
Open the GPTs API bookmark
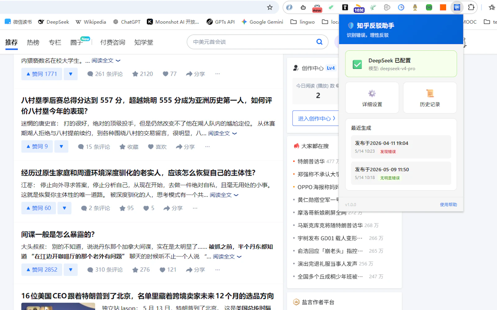pyautogui.click(x=221, y=22)
